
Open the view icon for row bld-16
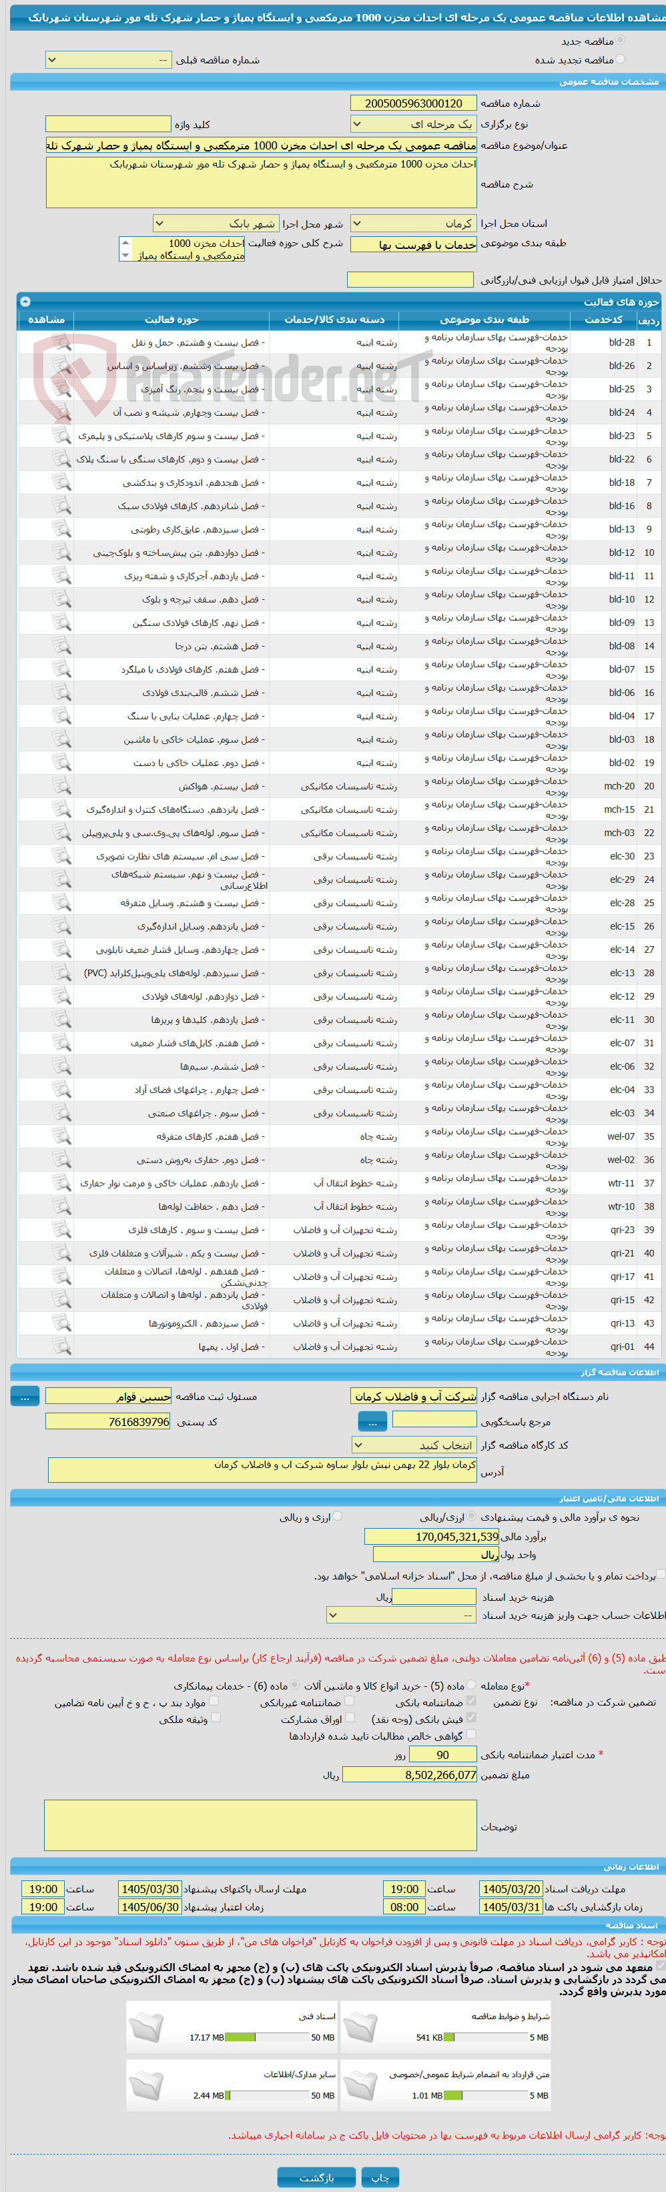click(61, 505)
